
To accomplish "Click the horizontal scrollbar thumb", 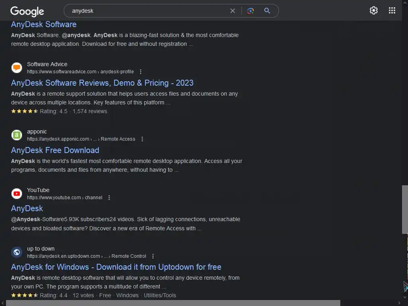I will click(173, 303).
